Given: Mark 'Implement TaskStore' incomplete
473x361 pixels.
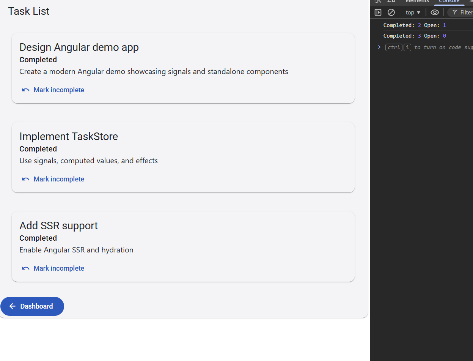Looking at the screenshot, I should tap(59, 179).
